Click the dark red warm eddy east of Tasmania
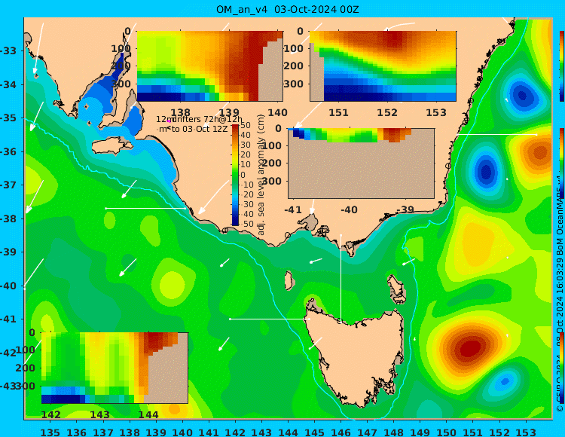 469,348
